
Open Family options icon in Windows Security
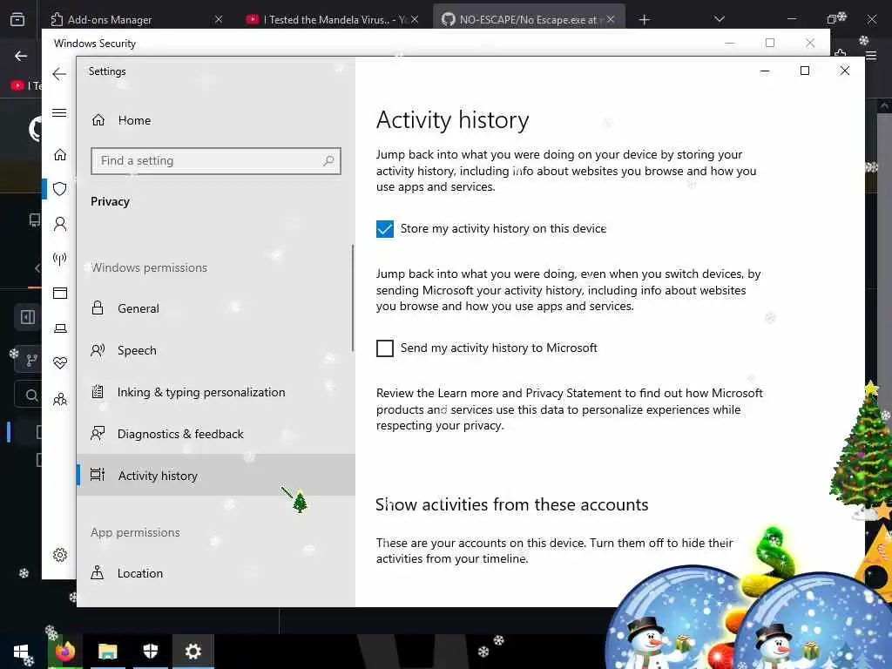coord(60,399)
